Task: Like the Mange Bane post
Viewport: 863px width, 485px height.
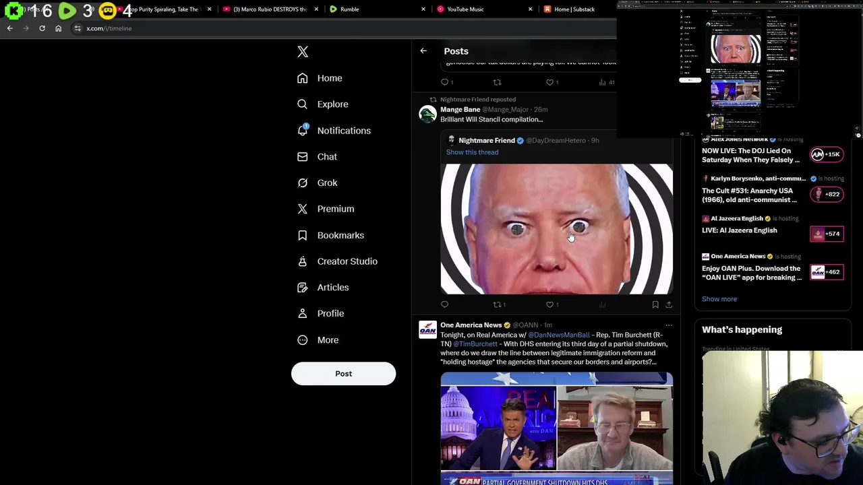Action: (552, 305)
